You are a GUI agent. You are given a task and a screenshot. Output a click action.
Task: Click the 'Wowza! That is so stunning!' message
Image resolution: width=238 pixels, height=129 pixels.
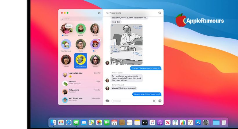coord(124,88)
